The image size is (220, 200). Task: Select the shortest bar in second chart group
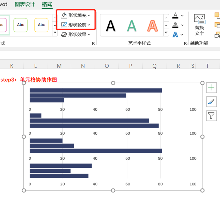tap(36, 116)
